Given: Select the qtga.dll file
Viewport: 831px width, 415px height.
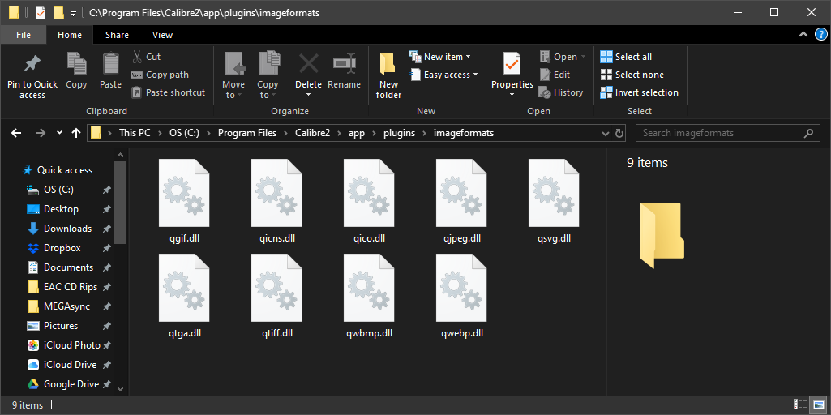Looking at the screenshot, I should click(184, 297).
